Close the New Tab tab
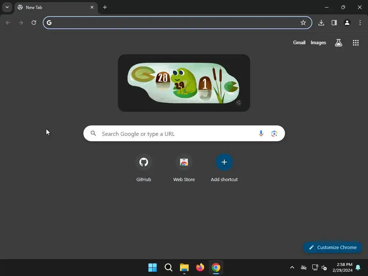Image resolution: width=368 pixels, height=276 pixels. click(x=92, y=7)
